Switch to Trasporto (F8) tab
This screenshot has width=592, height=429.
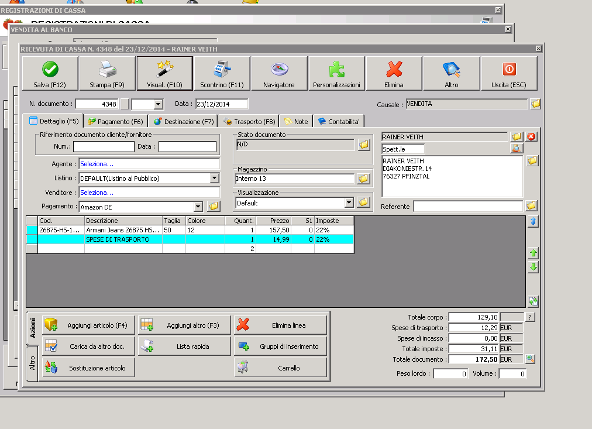249,122
